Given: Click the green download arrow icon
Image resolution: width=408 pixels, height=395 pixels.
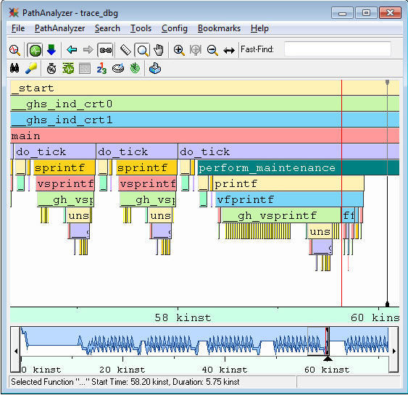Looking at the screenshot, I should coord(51,49).
